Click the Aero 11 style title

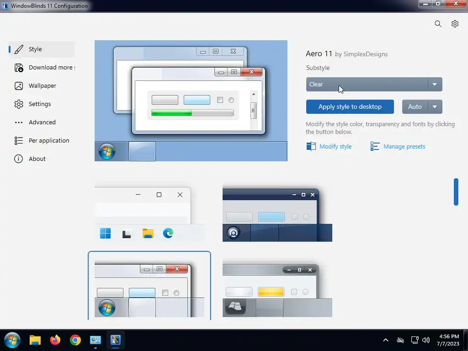[x=319, y=54]
